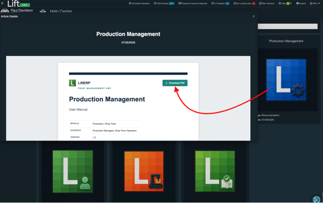Open Unpaid Invoices & Deposits
The width and height of the screenshot is (323, 203).
(x=193, y=3)
